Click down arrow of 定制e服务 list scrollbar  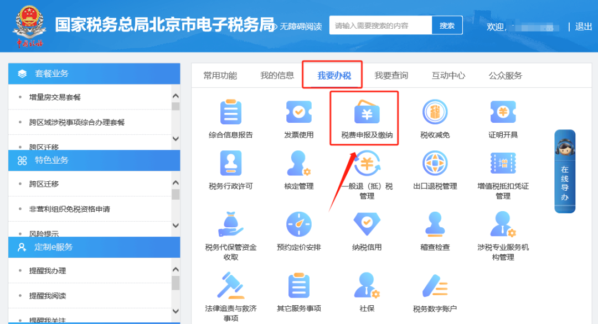[176, 311]
